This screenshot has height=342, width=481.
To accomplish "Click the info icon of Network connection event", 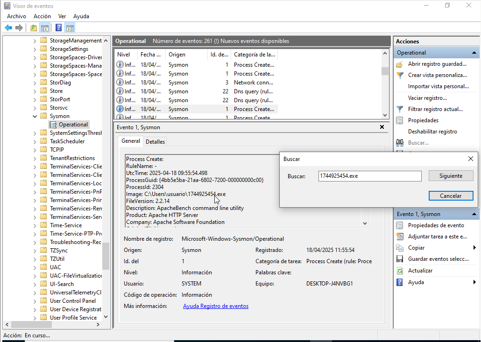I will pos(120,83).
